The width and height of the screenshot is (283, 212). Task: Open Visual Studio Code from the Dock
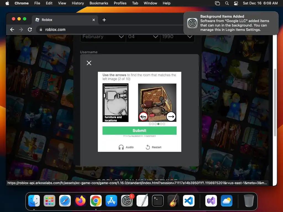click(189, 201)
